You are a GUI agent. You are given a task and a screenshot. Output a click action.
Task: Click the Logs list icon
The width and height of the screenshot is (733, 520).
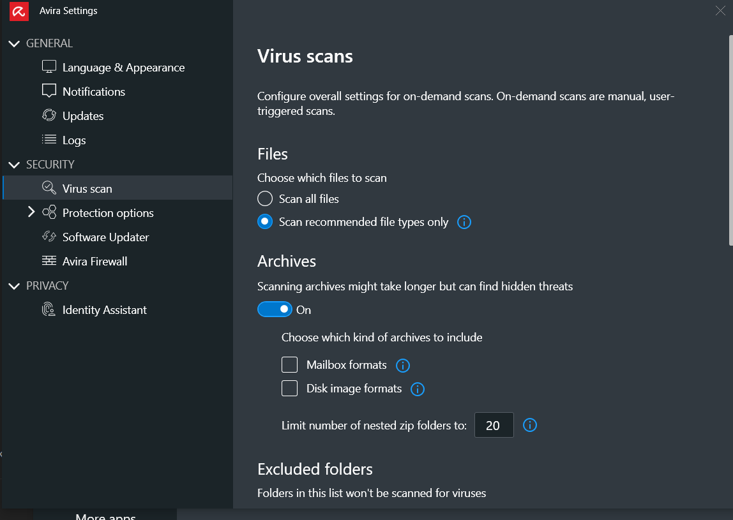click(x=49, y=140)
